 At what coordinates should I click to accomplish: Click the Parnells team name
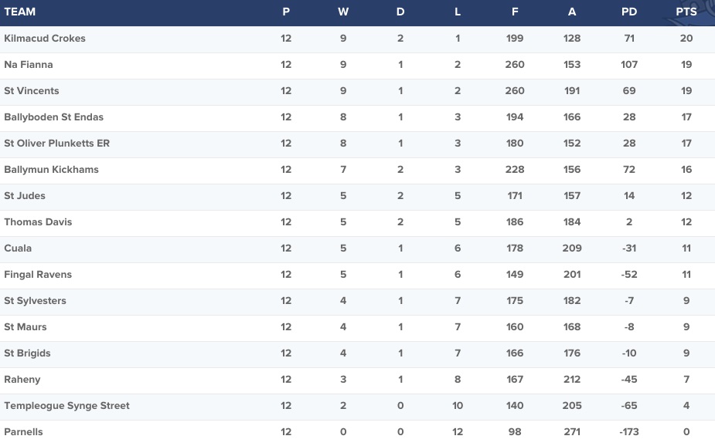click(x=24, y=431)
